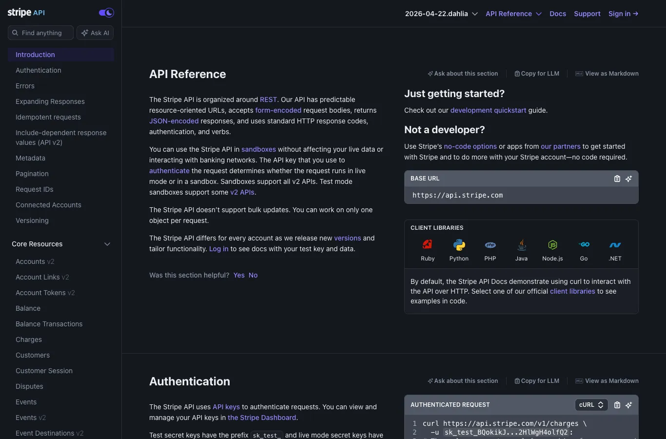Open Accounts v2 resource
666x439 pixels.
click(35, 261)
